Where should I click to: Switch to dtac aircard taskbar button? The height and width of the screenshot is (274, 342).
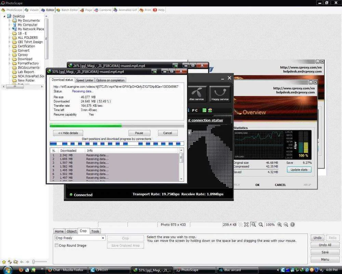point(238,270)
